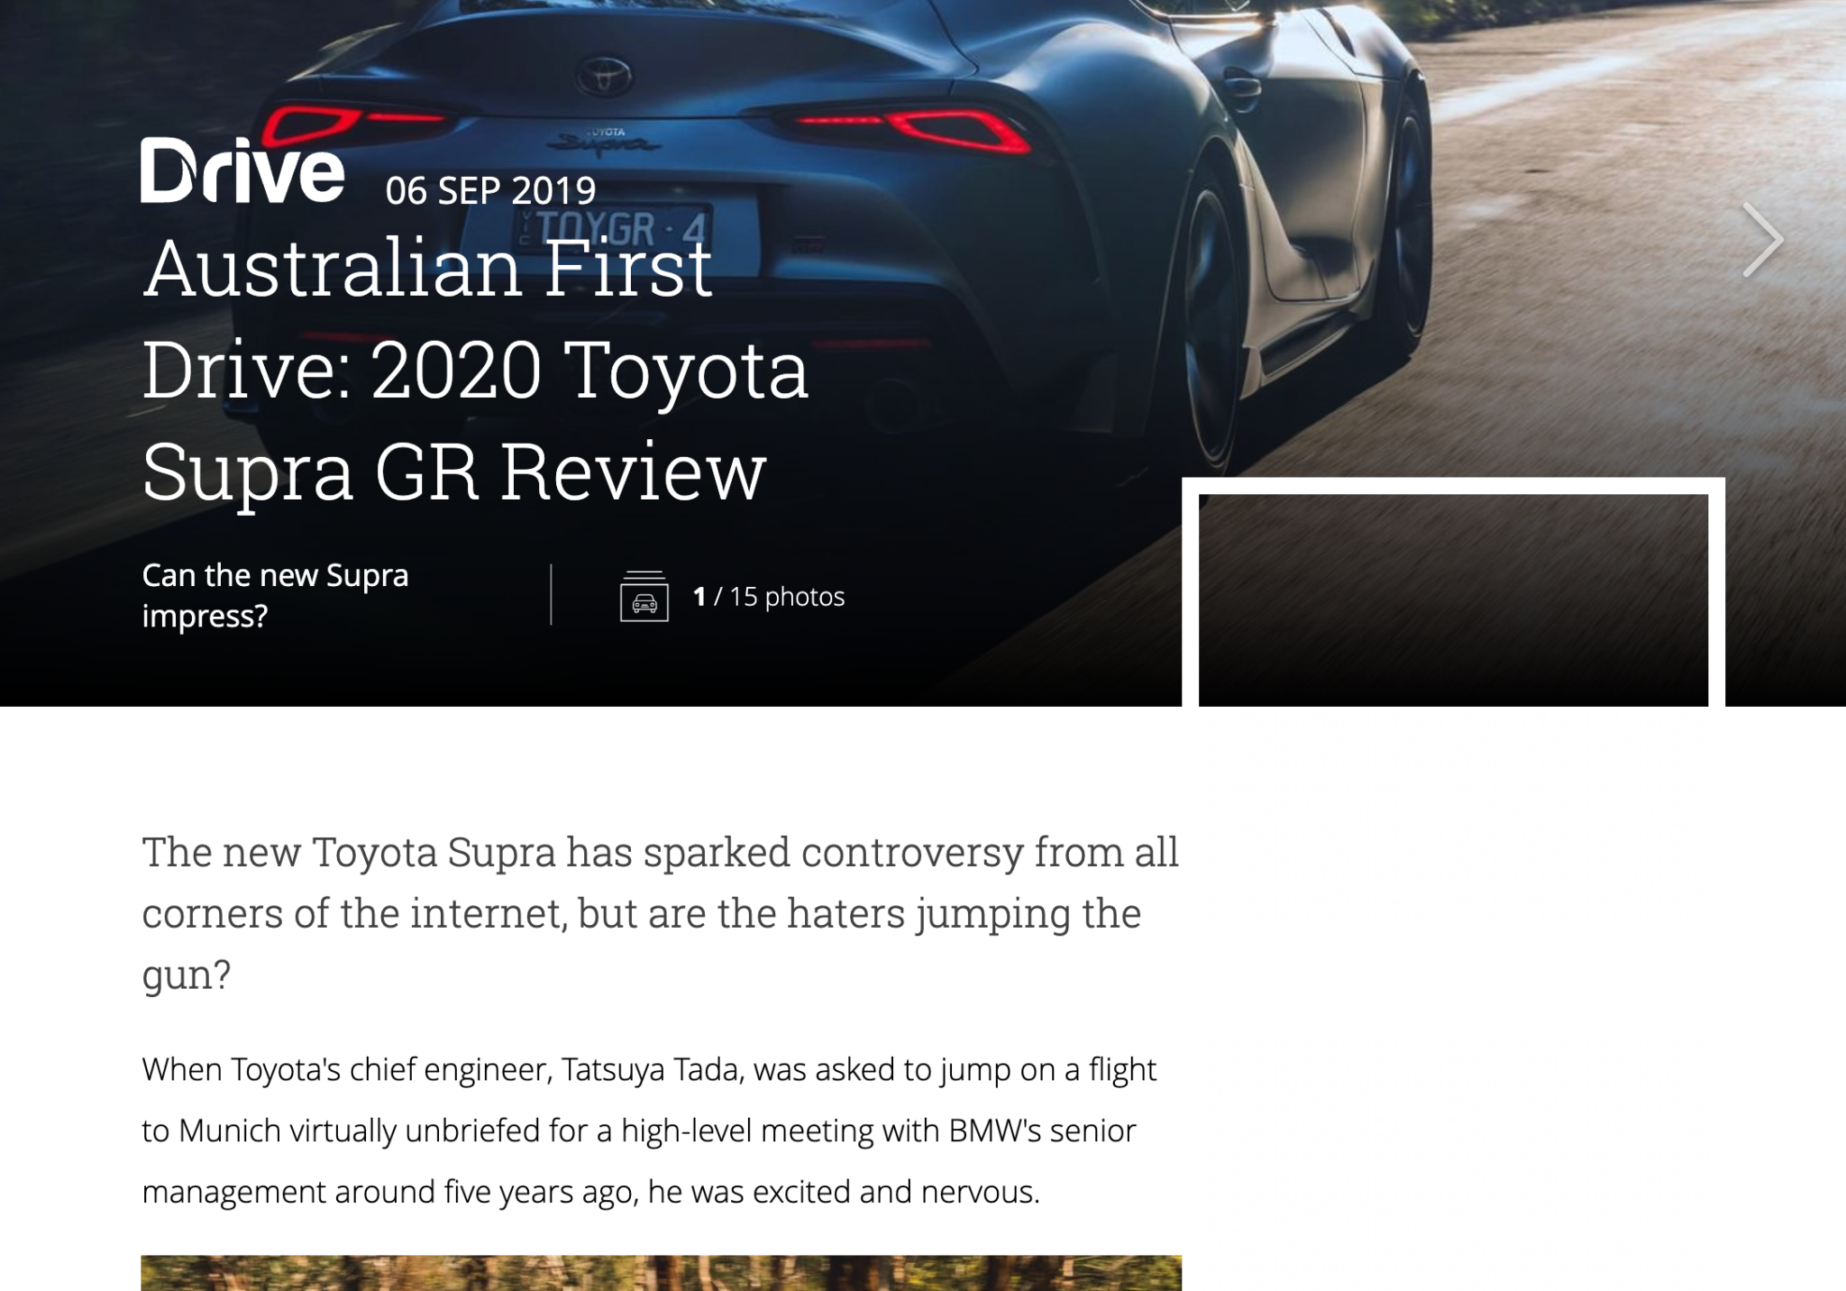Click the 'Can the new Supra impress?' subtitle

tap(275, 596)
